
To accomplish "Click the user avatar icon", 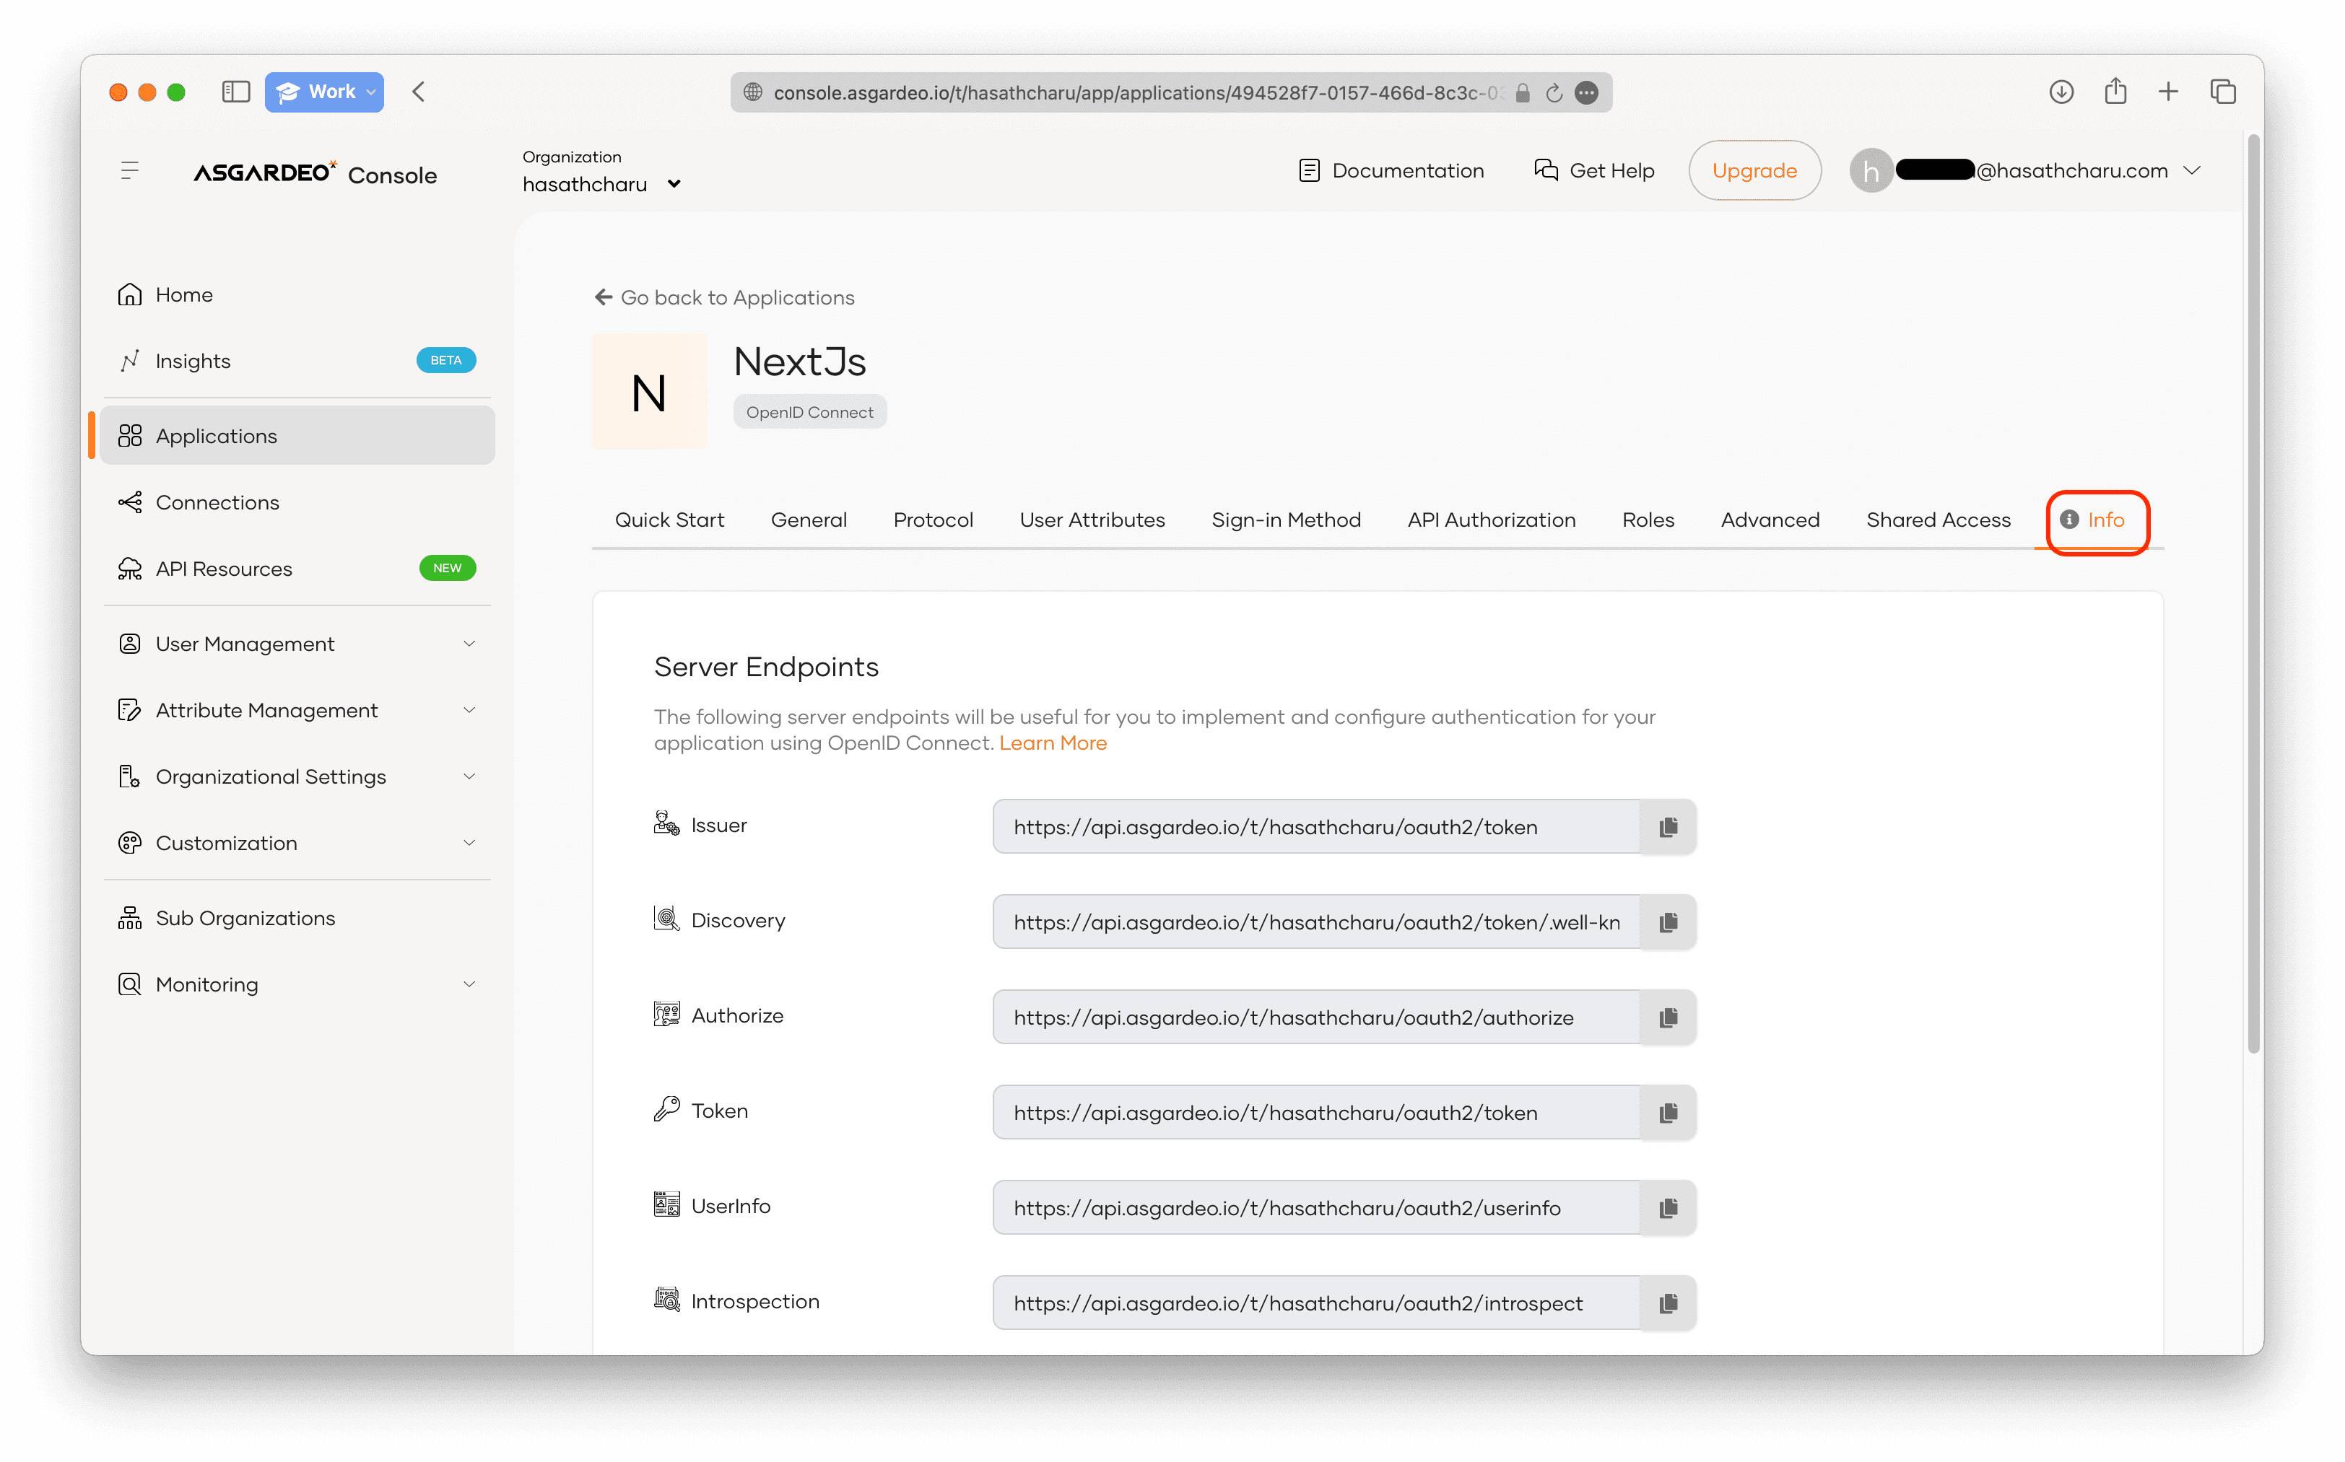I will tap(1870, 171).
